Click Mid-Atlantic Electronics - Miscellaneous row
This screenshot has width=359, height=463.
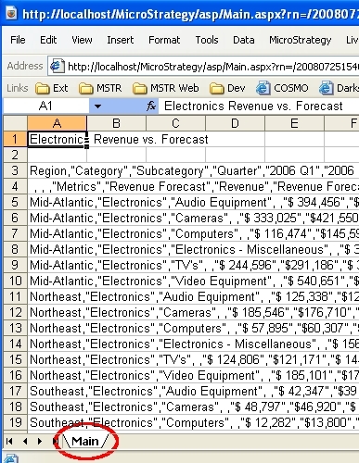pos(194,249)
